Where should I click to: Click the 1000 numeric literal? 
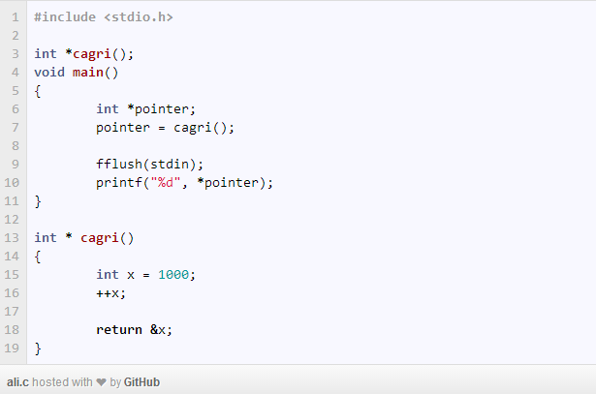173,274
